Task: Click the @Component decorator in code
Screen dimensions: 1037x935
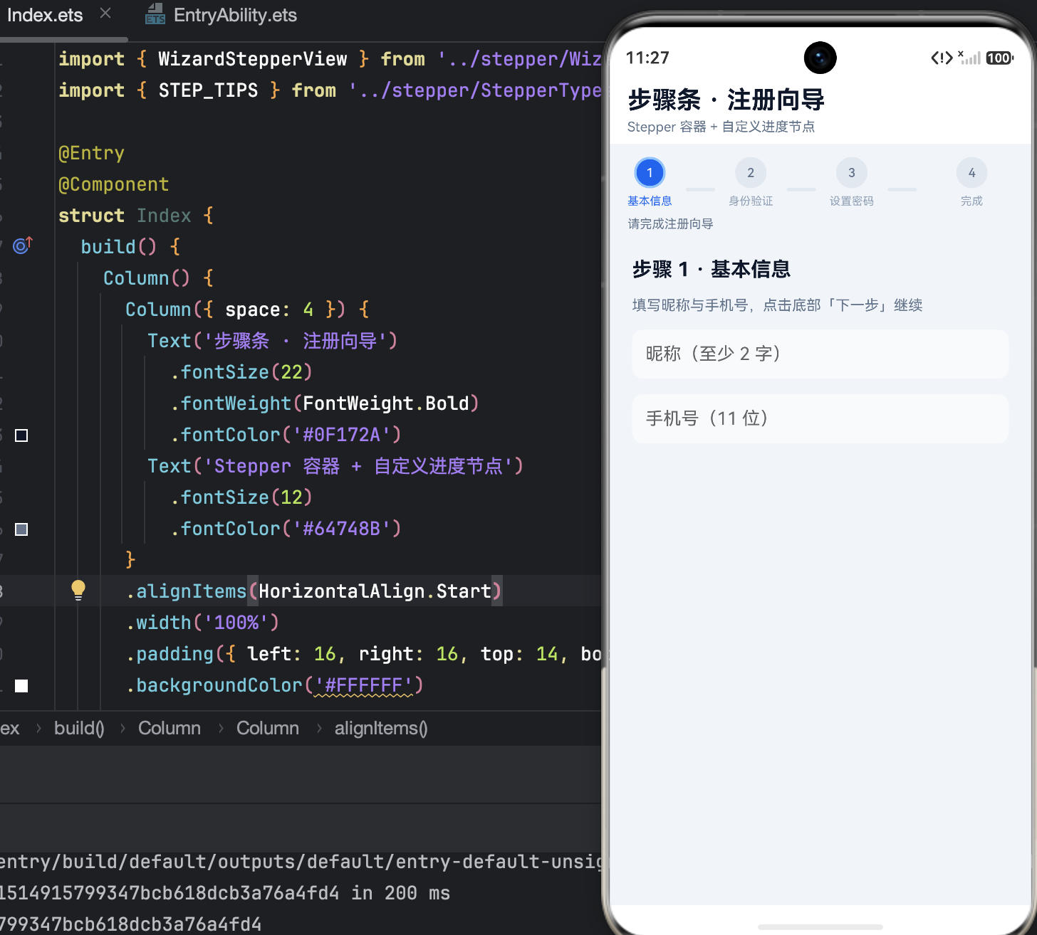Action: coord(114,184)
